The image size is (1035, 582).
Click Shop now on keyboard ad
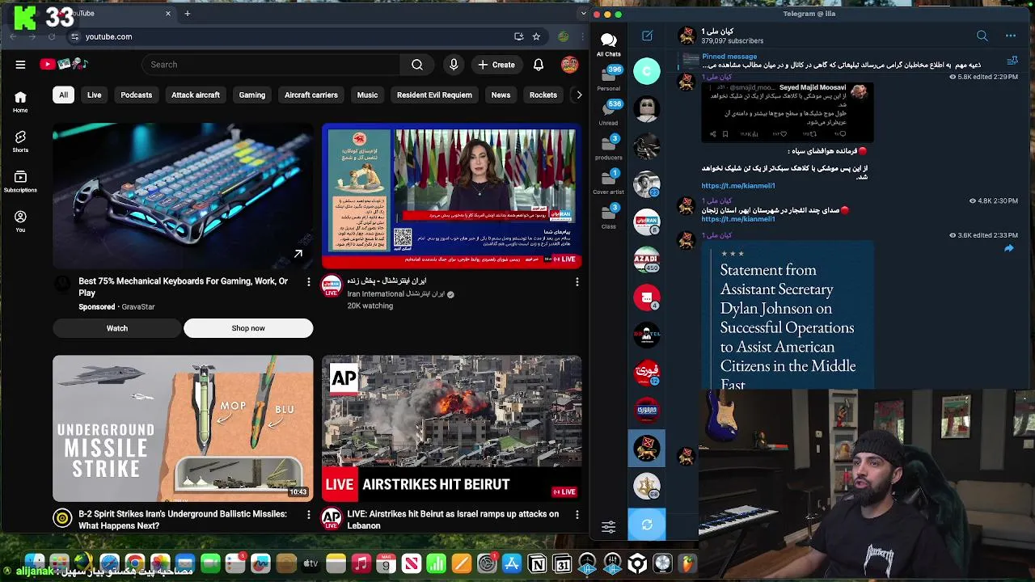248,328
